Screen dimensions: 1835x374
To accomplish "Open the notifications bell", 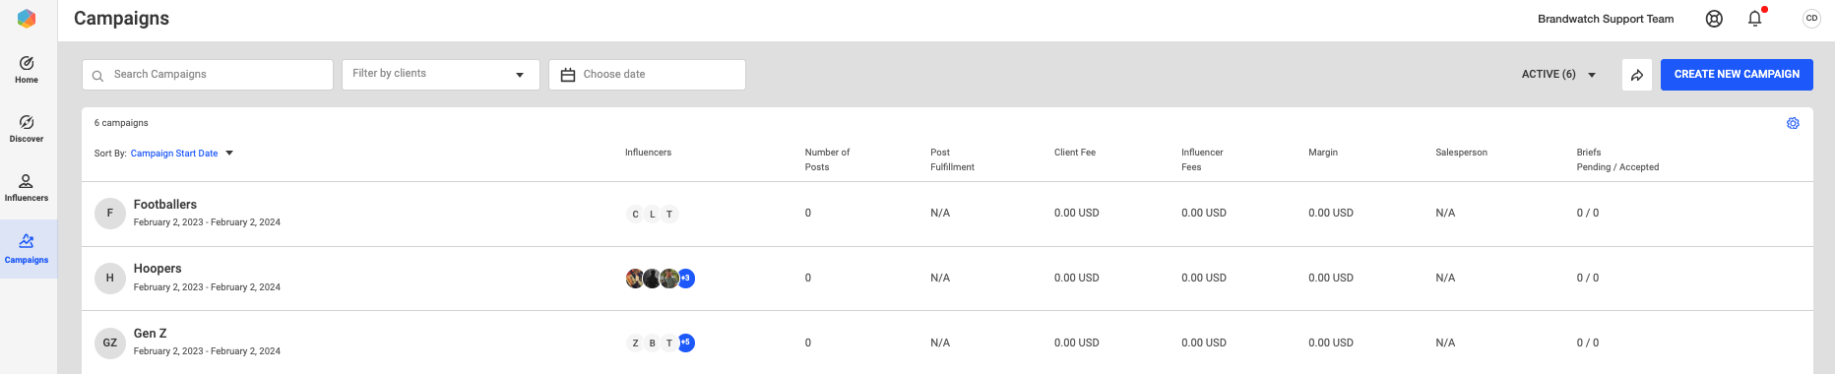I will 1755,19.
